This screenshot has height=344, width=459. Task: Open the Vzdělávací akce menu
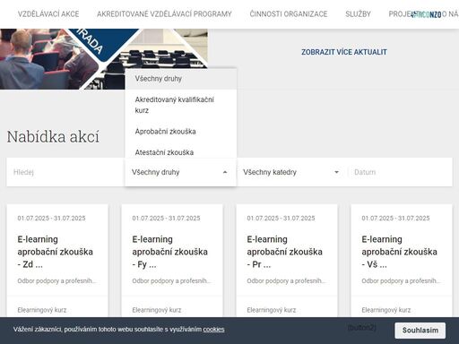[x=48, y=14]
